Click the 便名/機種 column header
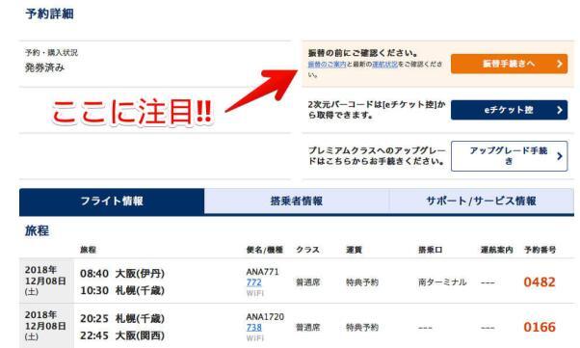Viewport: 580px width, 348px height. click(x=265, y=250)
